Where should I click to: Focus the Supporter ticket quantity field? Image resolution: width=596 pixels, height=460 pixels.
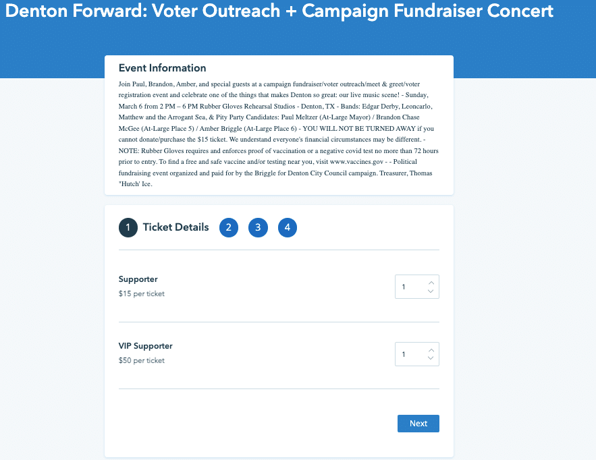pyautogui.click(x=410, y=287)
